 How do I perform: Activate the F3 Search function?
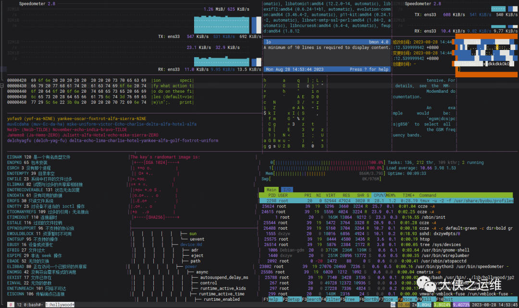coord(311,299)
